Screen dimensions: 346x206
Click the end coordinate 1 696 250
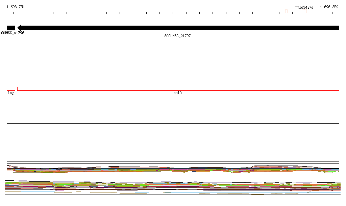pyautogui.click(x=329, y=7)
